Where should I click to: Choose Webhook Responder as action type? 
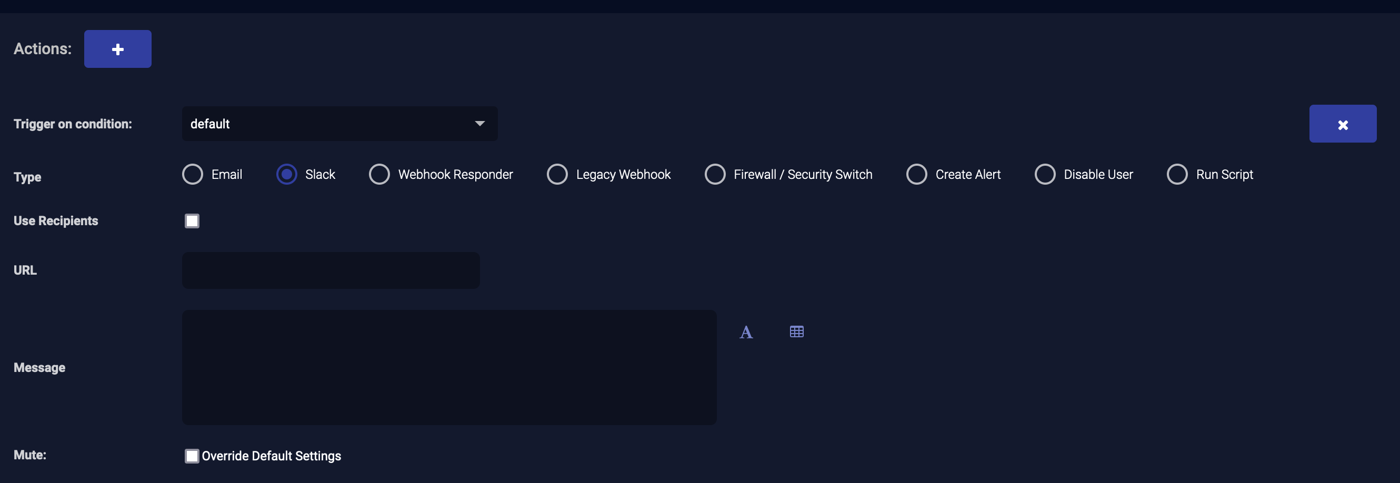click(379, 174)
